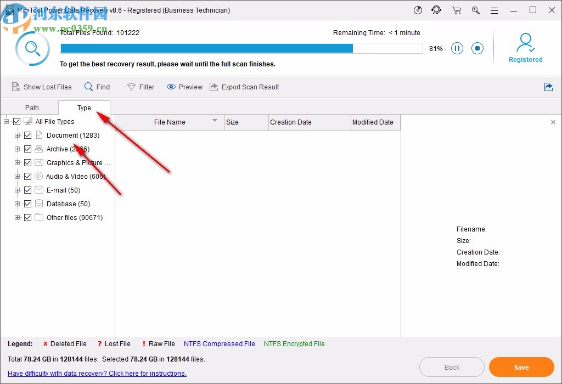The height and width of the screenshot is (384, 562).
Task: Toggle the All File Types checkbox
Action: [16, 121]
